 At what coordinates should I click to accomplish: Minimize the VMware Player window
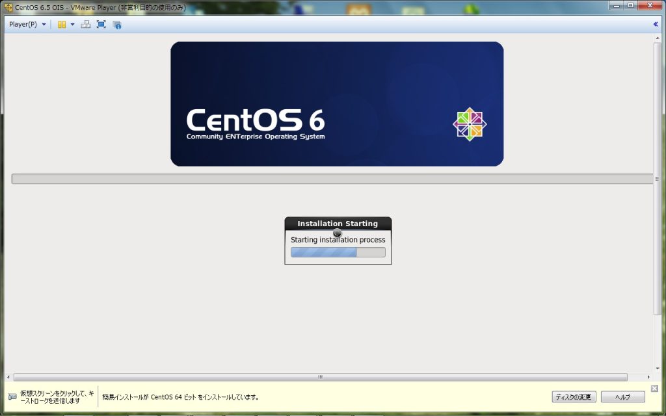click(x=617, y=5)
